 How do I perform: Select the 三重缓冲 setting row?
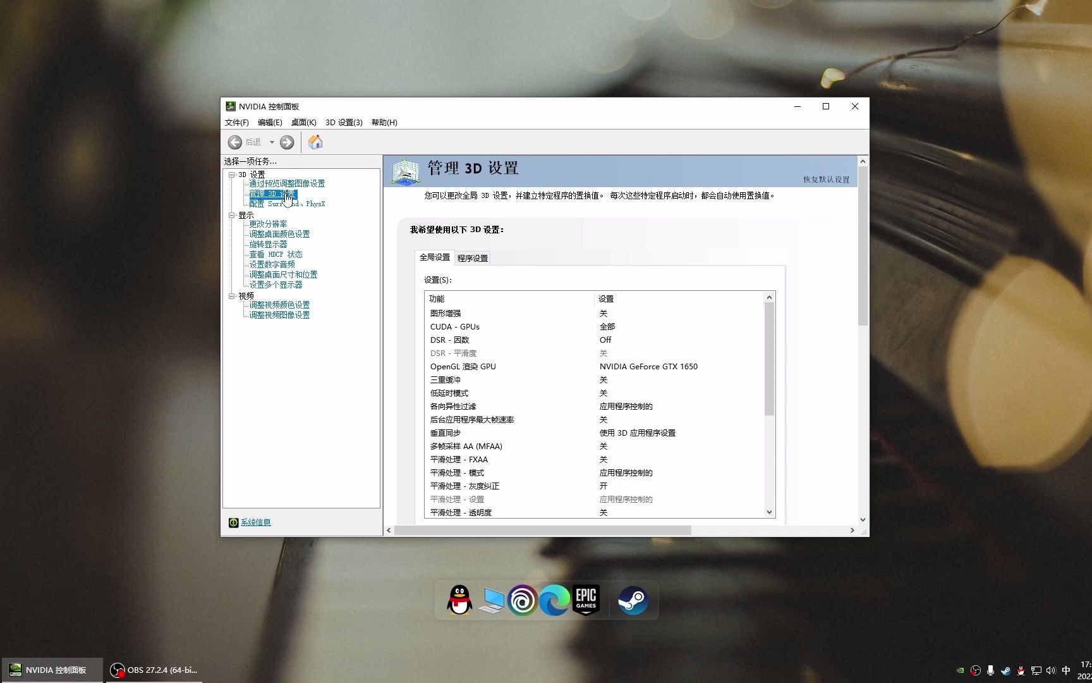pyautogui.click(x=594, y=380)
